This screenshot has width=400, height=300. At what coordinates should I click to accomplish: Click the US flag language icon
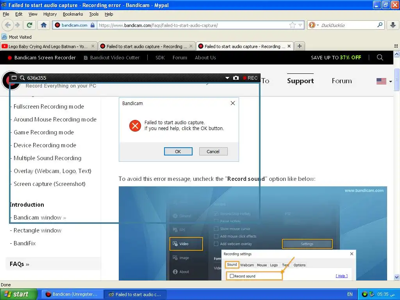pos(381,81)
